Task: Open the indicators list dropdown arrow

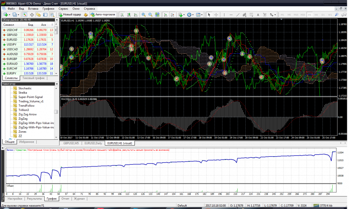Action: pos(184,15)
